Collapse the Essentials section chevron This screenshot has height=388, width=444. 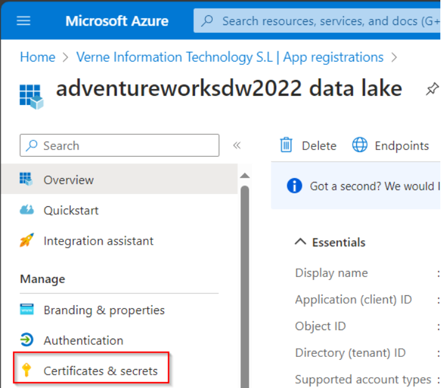pyautogui.click(x=301, y=242)
